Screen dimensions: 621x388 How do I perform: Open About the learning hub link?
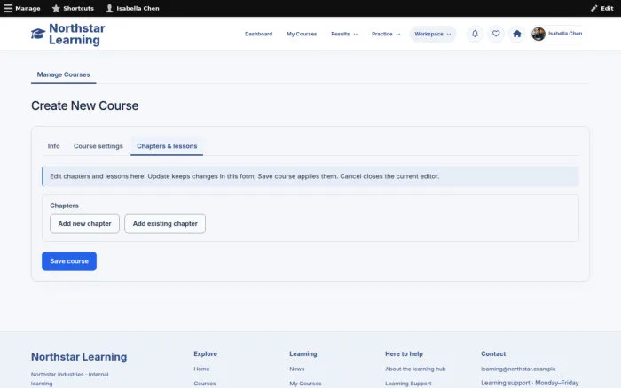pos(415,369)
